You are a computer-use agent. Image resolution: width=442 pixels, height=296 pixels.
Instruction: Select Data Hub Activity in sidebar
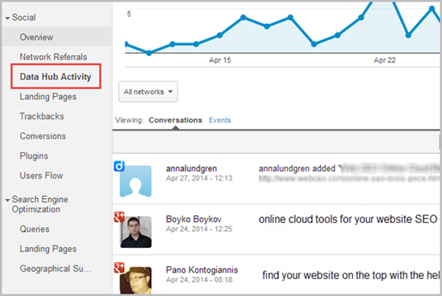[x=55, y=76]
